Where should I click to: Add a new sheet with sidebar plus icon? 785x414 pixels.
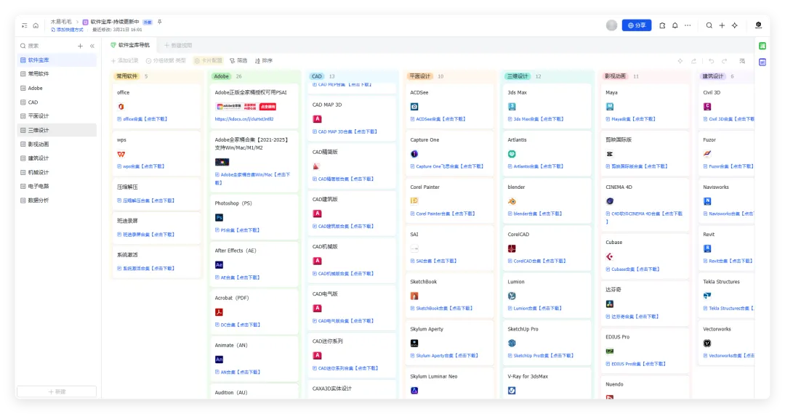point(80,46)
